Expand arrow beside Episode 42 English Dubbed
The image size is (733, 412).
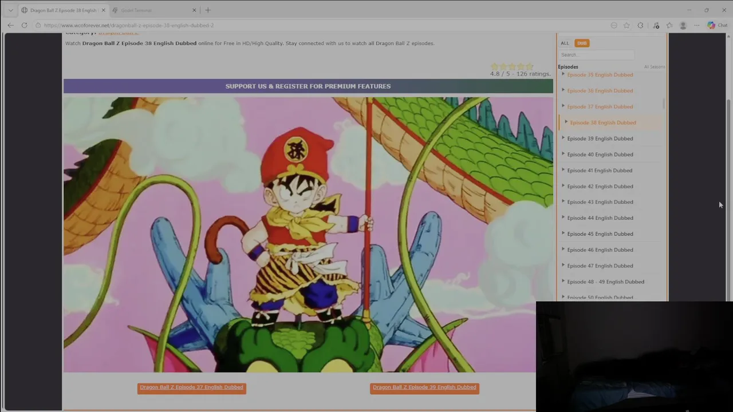pos(563,186)
